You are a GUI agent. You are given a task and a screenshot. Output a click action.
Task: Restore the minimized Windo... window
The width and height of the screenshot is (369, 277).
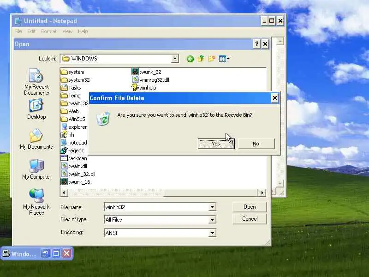(45, 253)
